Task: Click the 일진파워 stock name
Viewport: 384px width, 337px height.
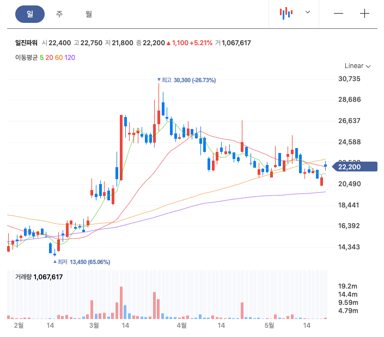Action: (27, 43)
